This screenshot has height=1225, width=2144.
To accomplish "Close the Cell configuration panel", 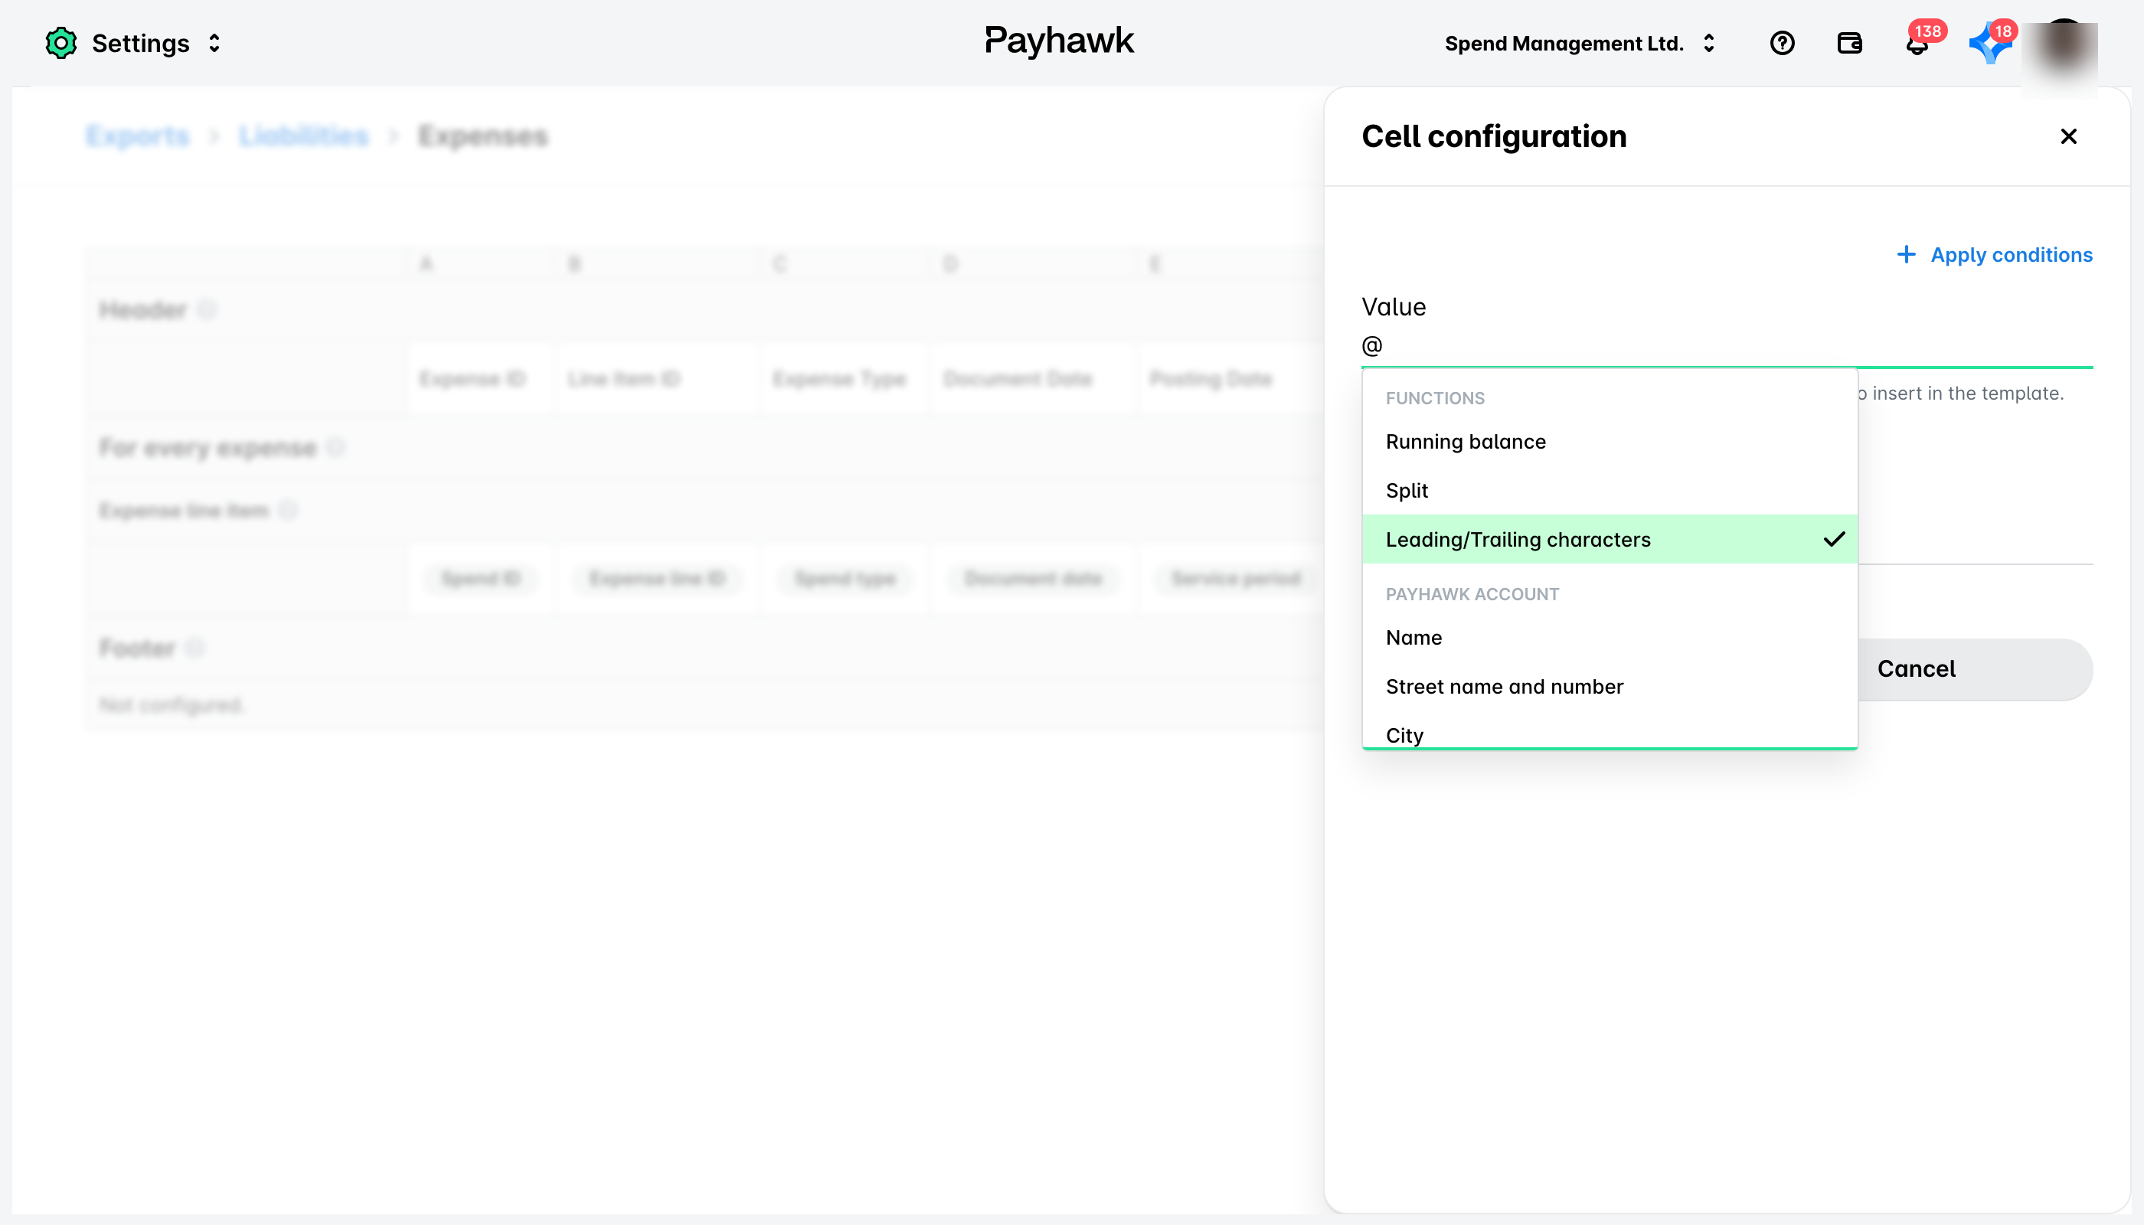I will [x=2068, y=136].
